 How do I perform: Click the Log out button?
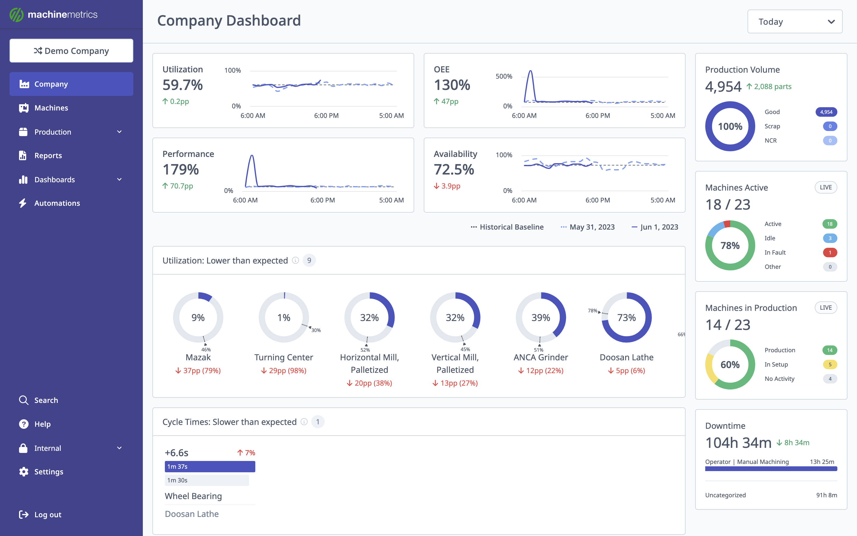[x=47, y=514]
